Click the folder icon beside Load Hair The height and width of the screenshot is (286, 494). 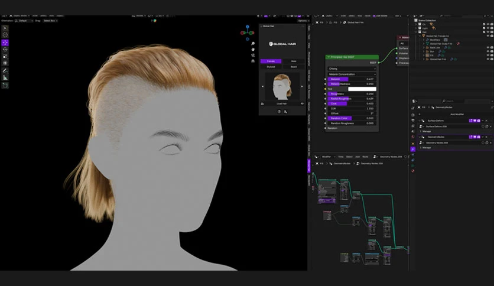[262, 103]
